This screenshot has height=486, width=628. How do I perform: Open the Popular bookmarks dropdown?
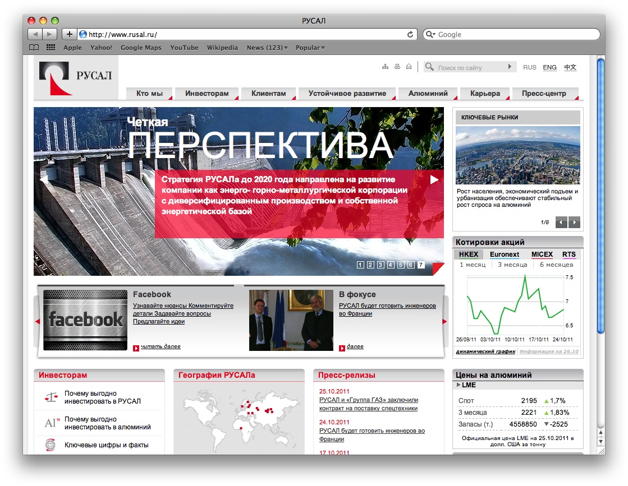coord(310,48)
